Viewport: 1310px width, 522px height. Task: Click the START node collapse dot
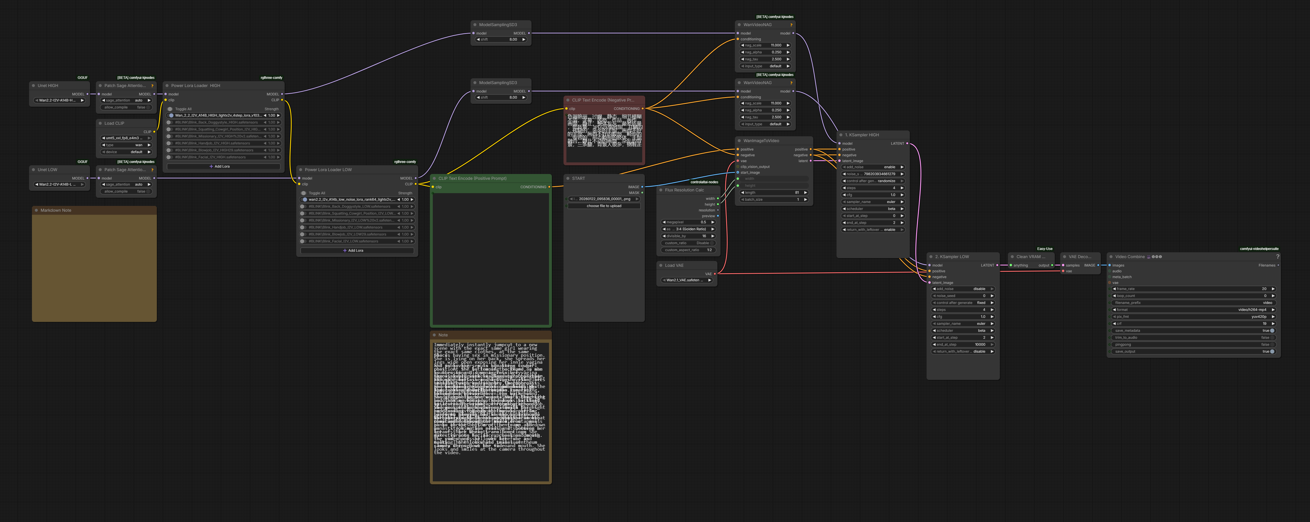coord(568,178)
